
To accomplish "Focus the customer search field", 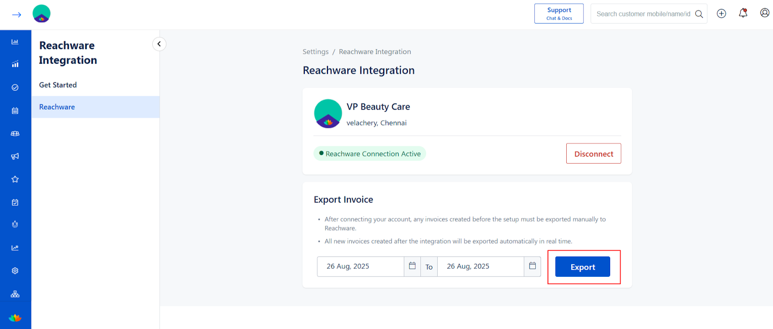I will click(x=643, y=14).
